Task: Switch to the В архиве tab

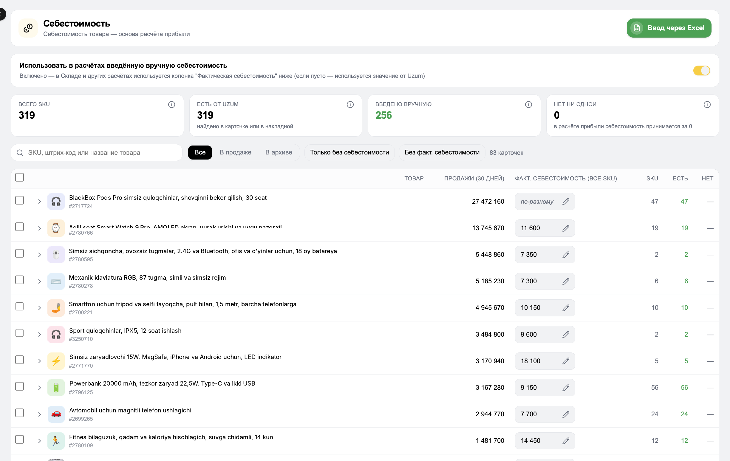Action: (x=279, y=152)
